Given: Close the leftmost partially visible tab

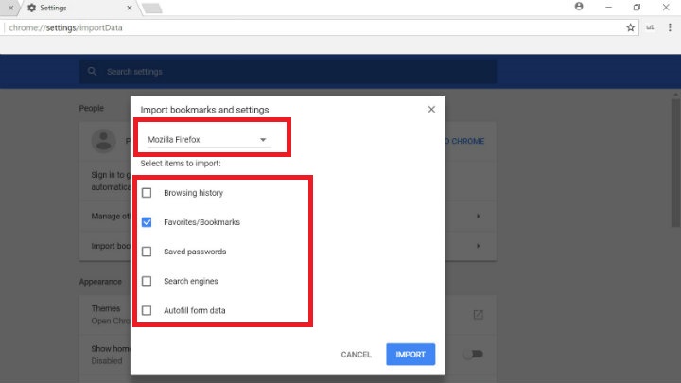Looking at the screenshot, I should (10, 8).
